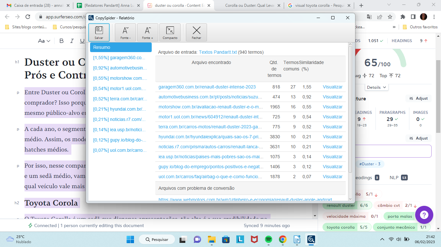The height and width of the screenshot is (247, 441).
Task: Show hidden system tray icons
Action: (382, 239)
